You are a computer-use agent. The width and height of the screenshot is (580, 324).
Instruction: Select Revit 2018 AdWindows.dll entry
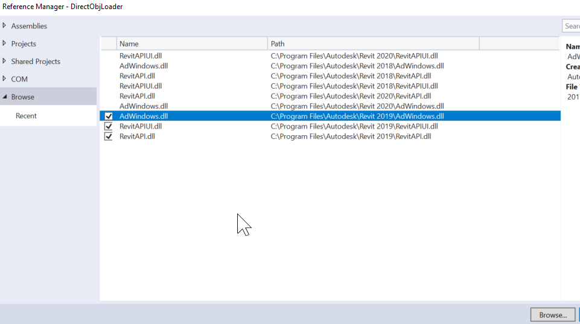point(330,66)
